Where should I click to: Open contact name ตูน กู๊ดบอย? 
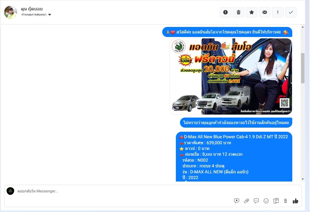(x=32, y=9)
